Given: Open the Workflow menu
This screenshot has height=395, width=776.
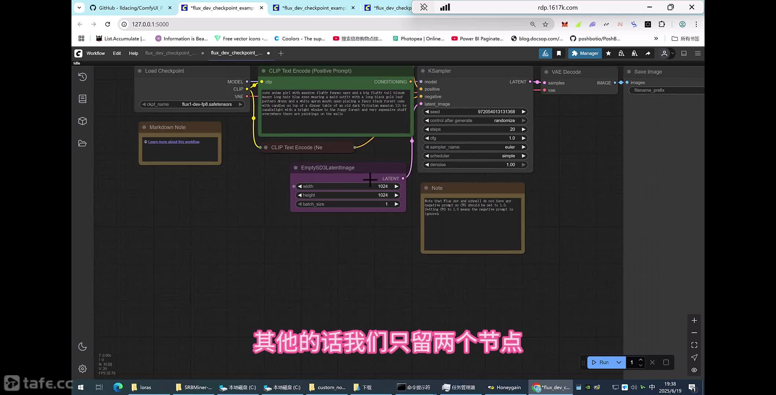Looking at the screenshot, I should coord(96,53).
